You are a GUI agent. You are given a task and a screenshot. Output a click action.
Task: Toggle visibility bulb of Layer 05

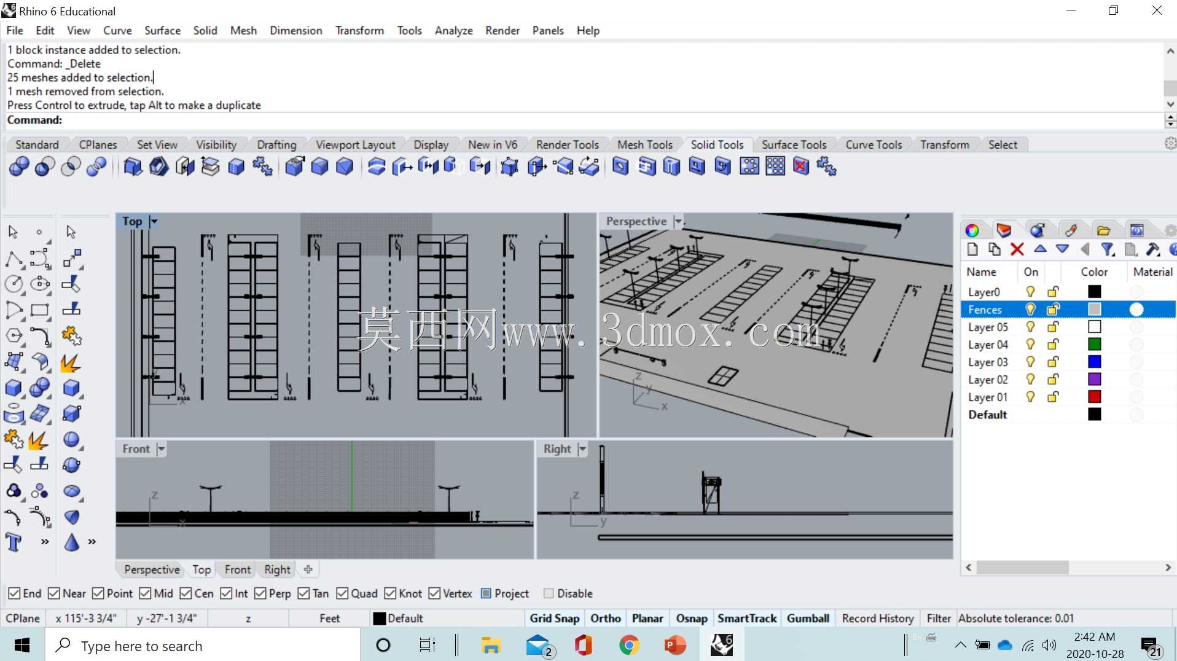click(1030, 327)
